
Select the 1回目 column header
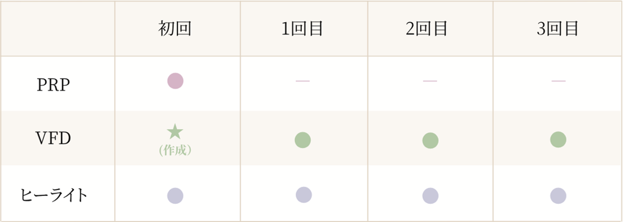[302, 29]
